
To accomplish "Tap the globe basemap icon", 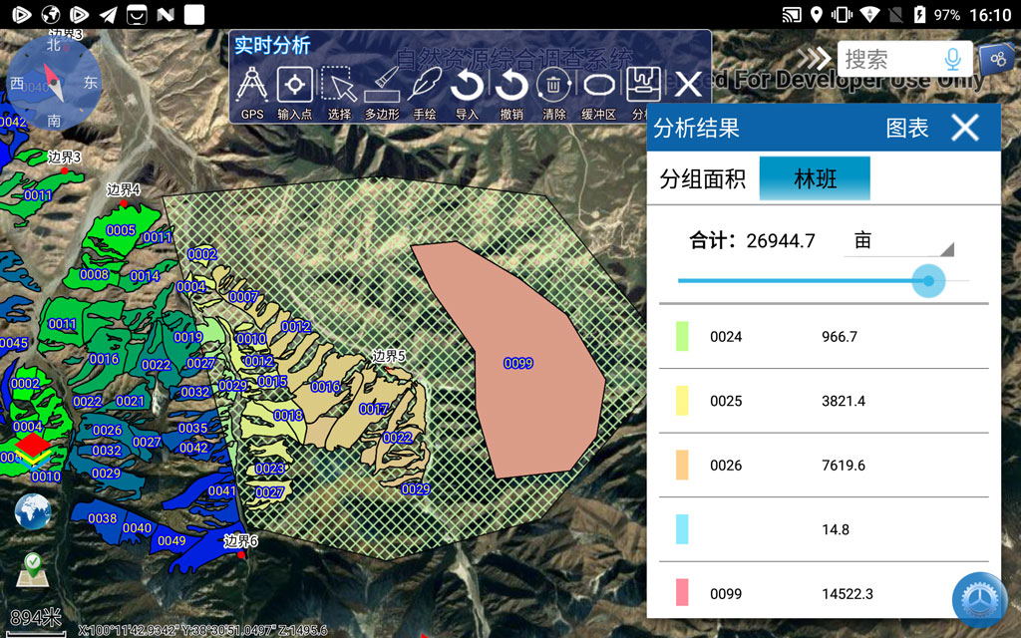I will coord(33,511).
